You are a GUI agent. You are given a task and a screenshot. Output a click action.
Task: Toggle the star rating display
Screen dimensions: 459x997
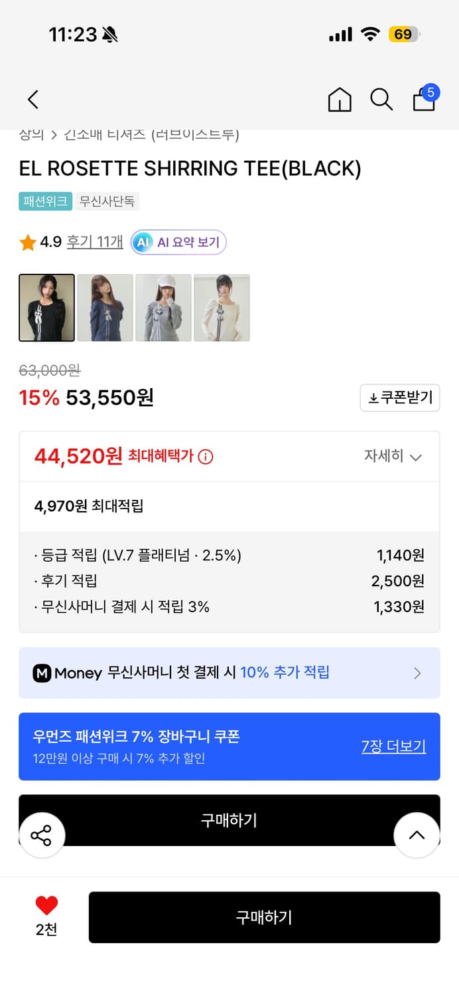[x=27, y=243]
